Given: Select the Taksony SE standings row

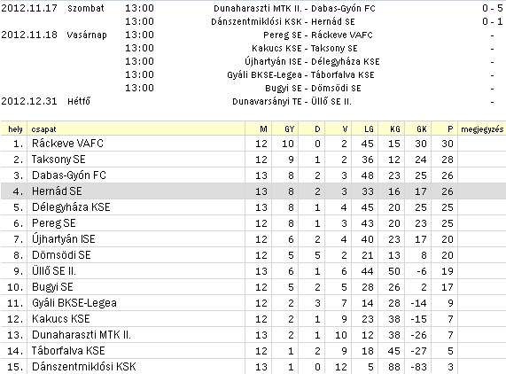Looking at the screenshot, I should point(253,160).
